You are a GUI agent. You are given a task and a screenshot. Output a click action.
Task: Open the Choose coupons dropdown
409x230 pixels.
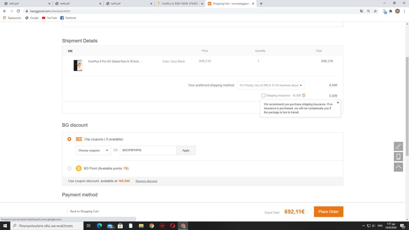pyautogui.click(x=93, y=150)
